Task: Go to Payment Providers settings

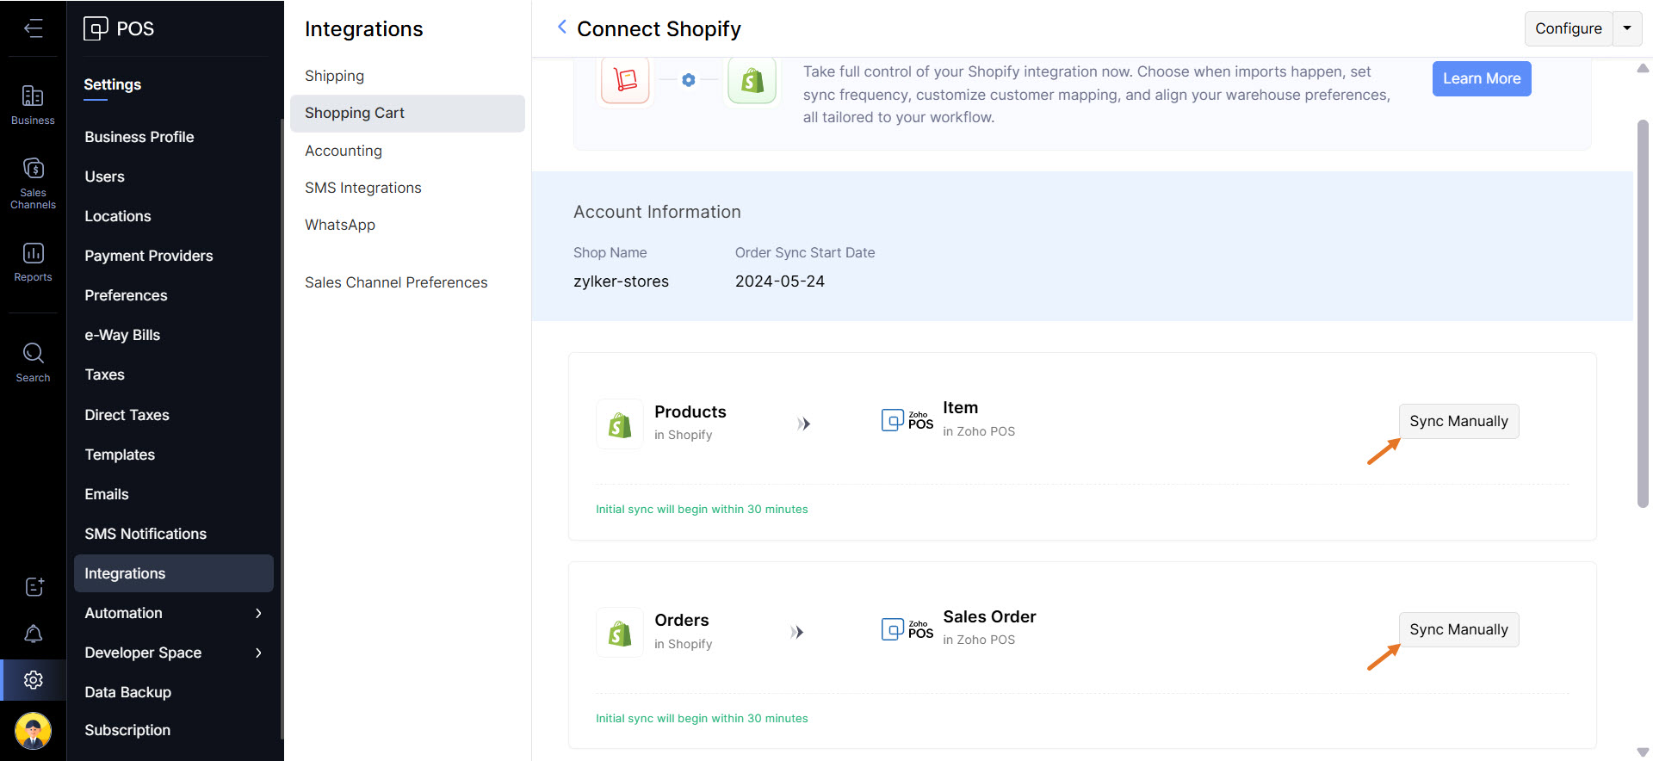Action: tap(148, 256)
